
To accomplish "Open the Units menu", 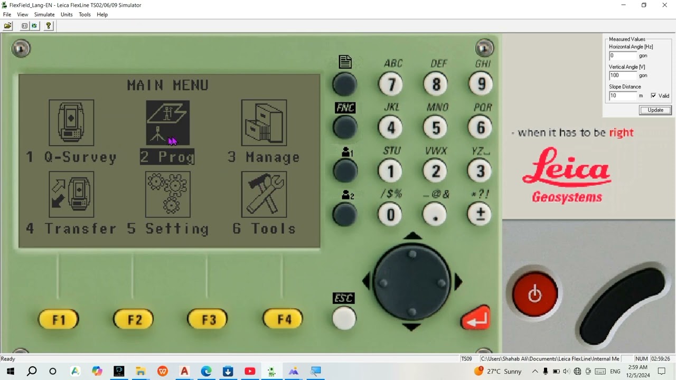I will click(67, 14).
